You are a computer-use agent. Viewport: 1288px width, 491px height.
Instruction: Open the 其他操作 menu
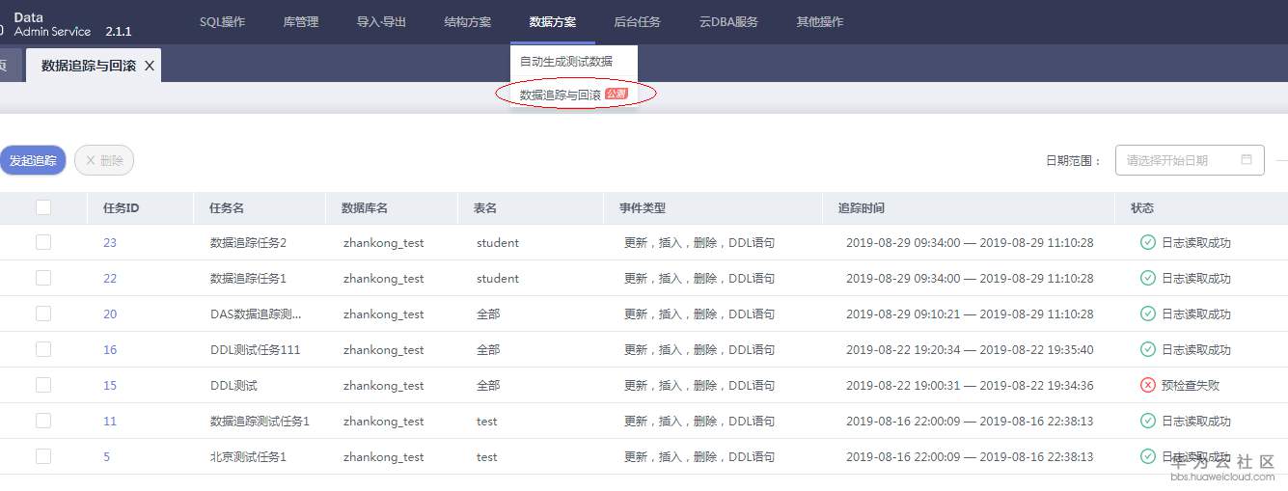820,21
